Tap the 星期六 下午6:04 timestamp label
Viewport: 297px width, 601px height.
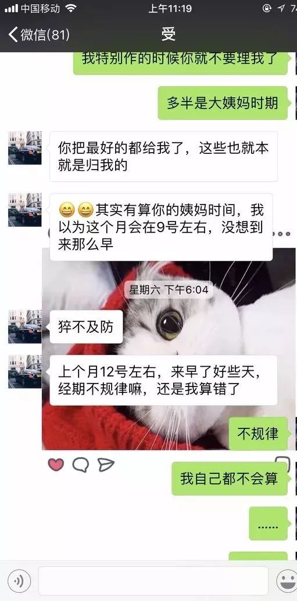169,290
